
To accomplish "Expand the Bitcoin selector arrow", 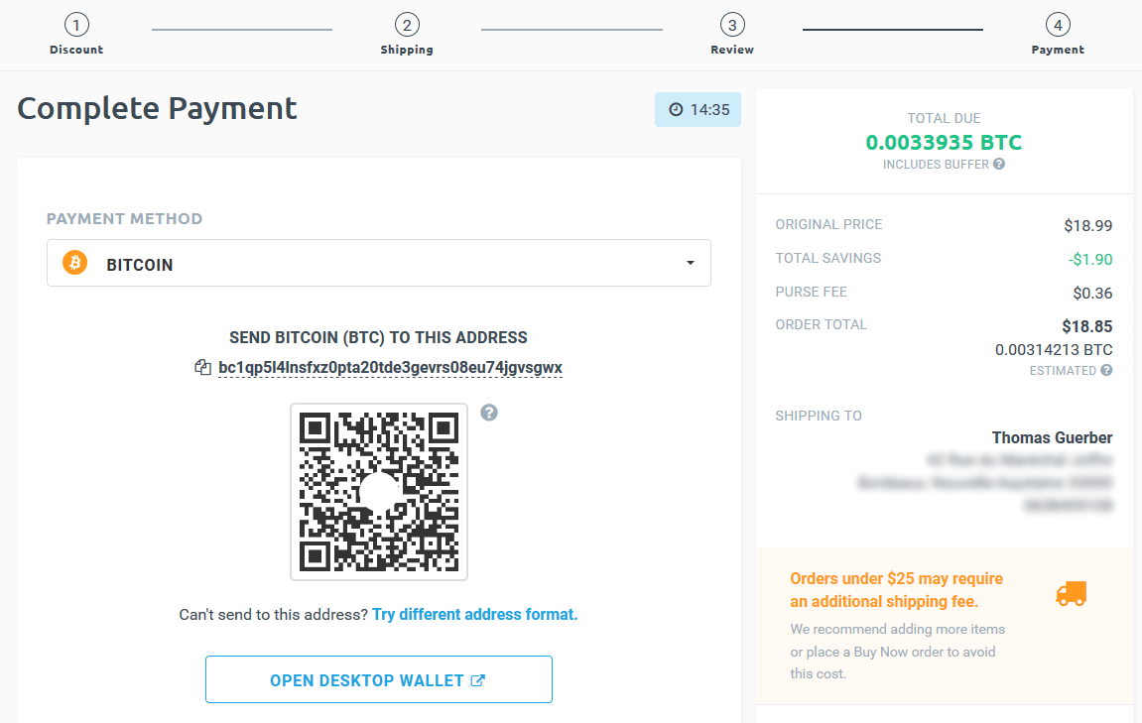I will 691,263.
